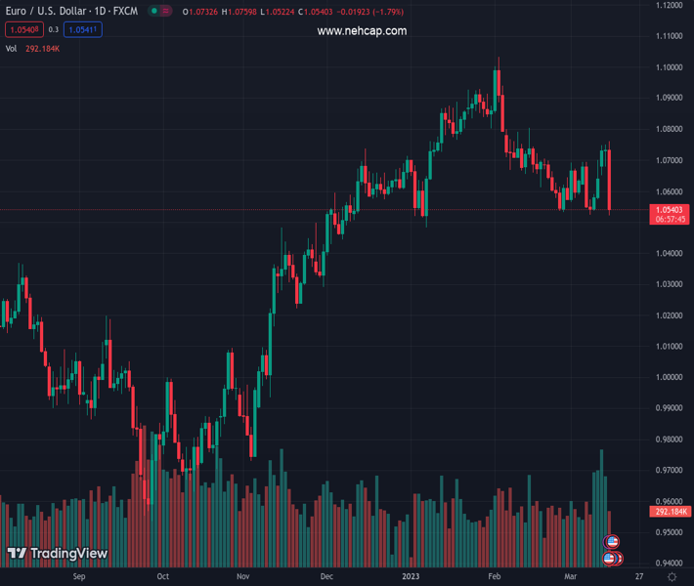The height and width of the screenshot is (586, 694).
Task: Click the red sell price 1.05408 button
Action: point(26,30)
